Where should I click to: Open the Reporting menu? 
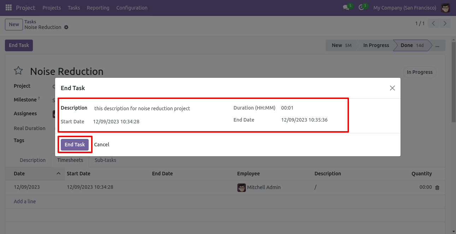click(x=98, y=8)
